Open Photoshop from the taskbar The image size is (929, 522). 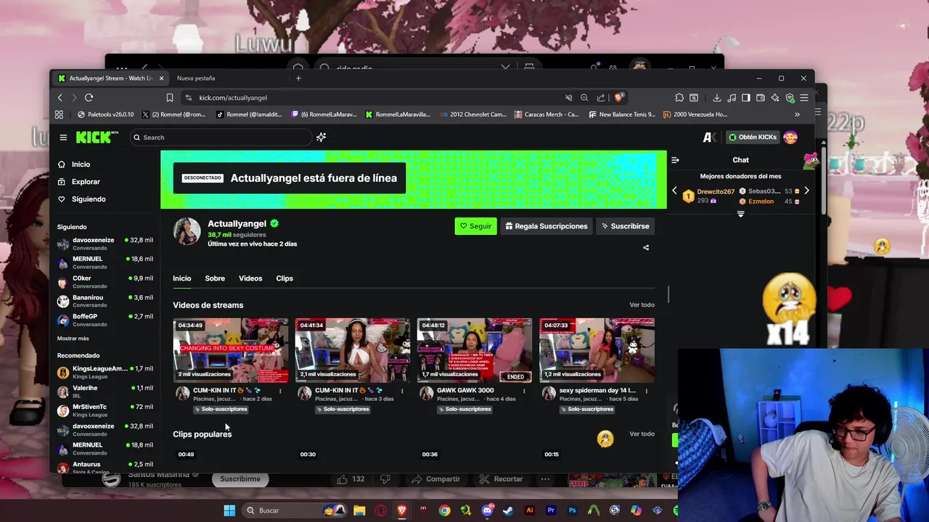click(x=572, y=510)
